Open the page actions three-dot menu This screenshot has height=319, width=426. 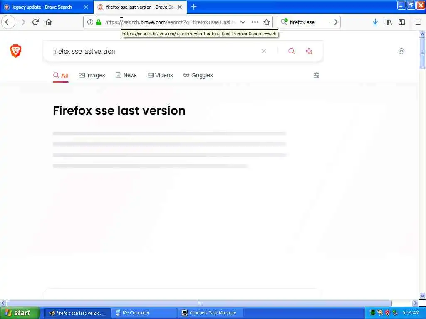pos(255,22)
